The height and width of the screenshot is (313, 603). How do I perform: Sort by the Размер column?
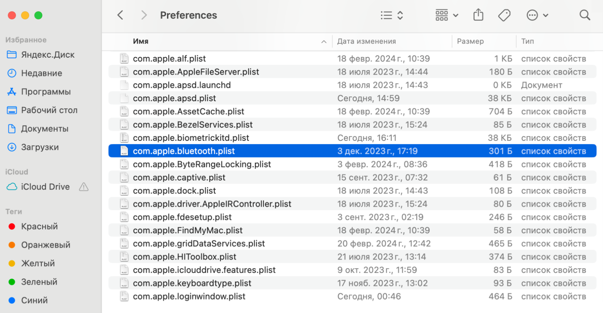[470, 41]
